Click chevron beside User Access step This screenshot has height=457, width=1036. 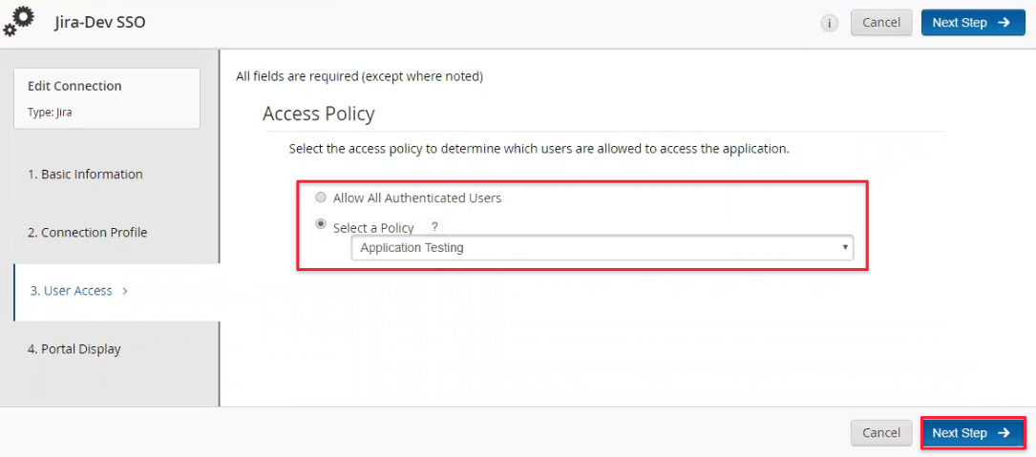click(125, 291)
